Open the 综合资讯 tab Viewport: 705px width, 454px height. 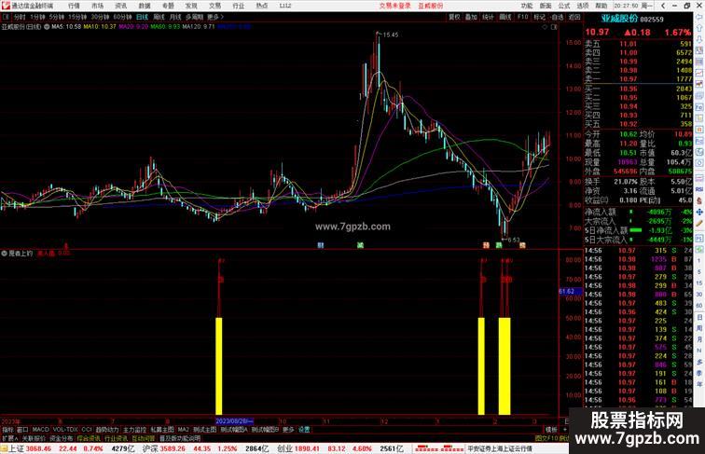89,438
